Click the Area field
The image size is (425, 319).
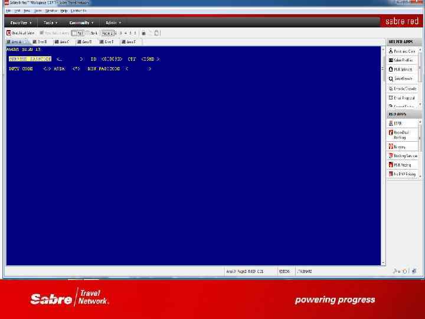76,69
